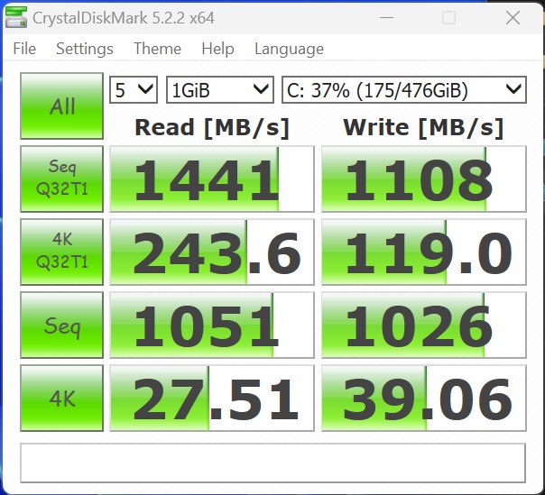This screenshot has height=495, width=545.
Task: Click the Read [MB/s] column header
Action: (212, 127)
